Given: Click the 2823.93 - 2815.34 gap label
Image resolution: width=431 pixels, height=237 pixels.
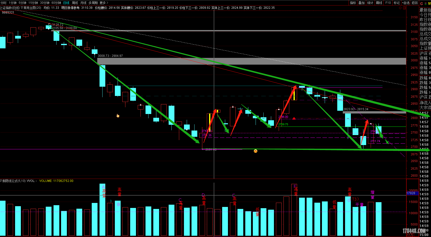Looking at the screenshot, I should click(x=356, y=109).
